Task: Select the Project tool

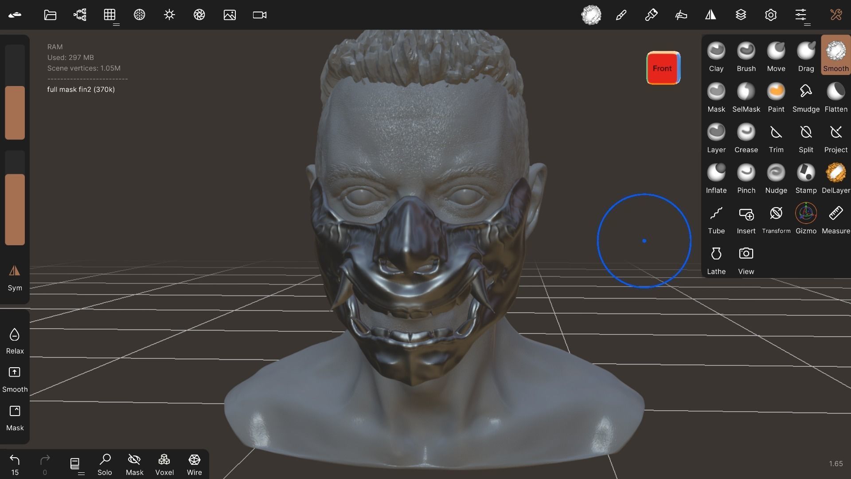Action: 836,137
